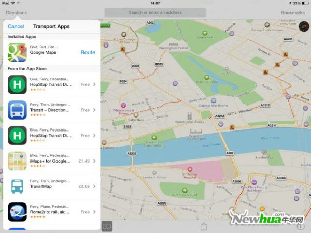
Task: Tap the compass icon on the map
Action: click(x=304, y=26)
